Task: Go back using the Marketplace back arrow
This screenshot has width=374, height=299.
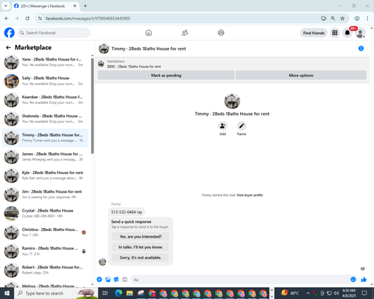Action: pos(8,47)
